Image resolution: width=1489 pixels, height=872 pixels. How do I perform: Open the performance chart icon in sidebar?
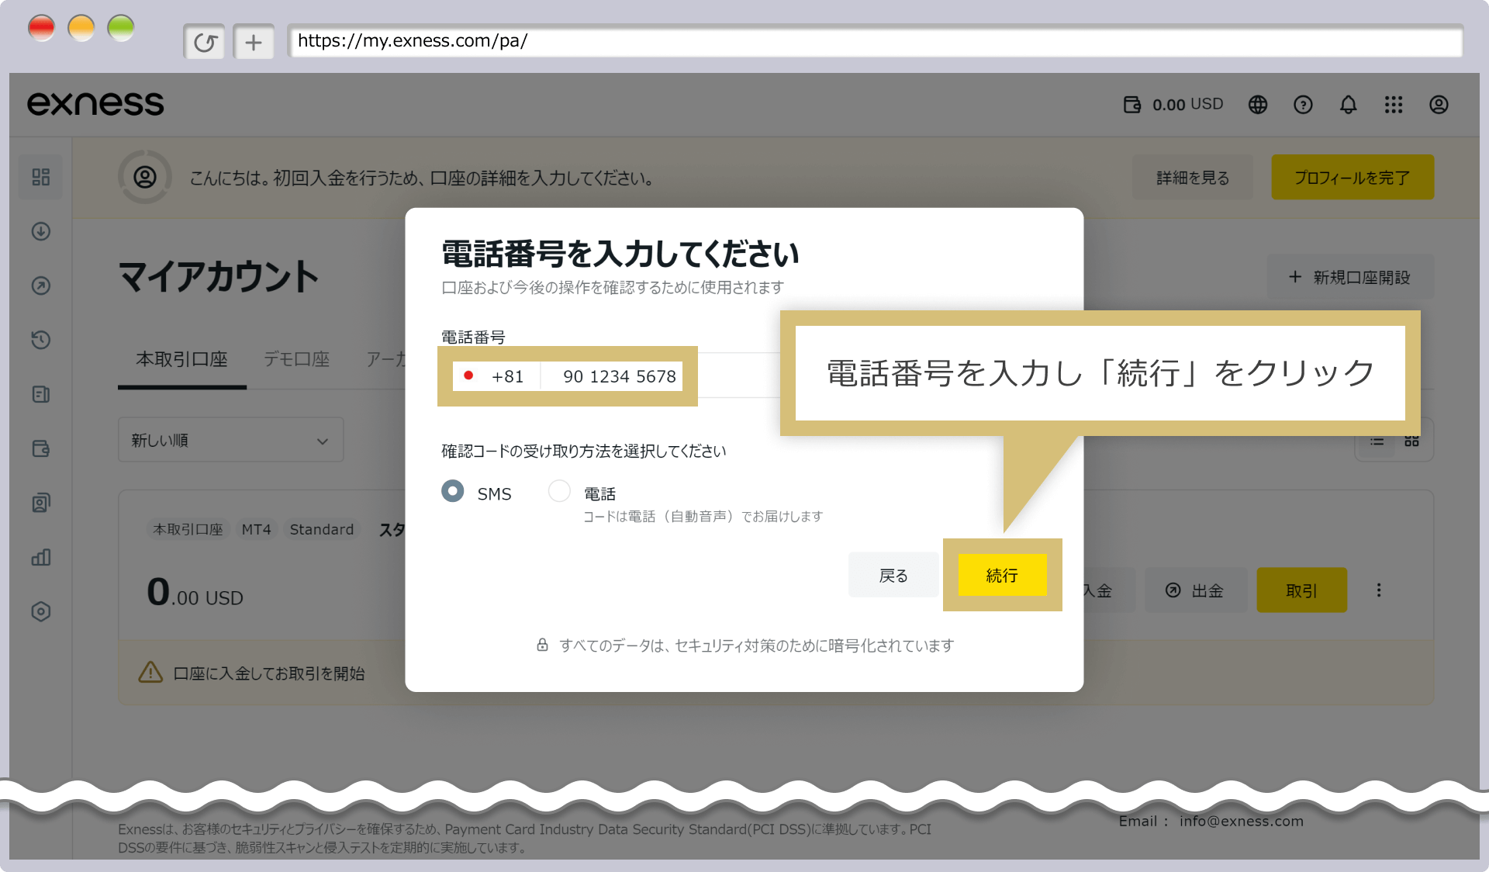tap(41, 557)
